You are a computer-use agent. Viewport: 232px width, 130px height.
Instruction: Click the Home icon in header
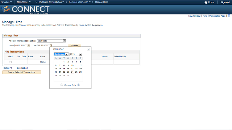(x=206, y=2)
